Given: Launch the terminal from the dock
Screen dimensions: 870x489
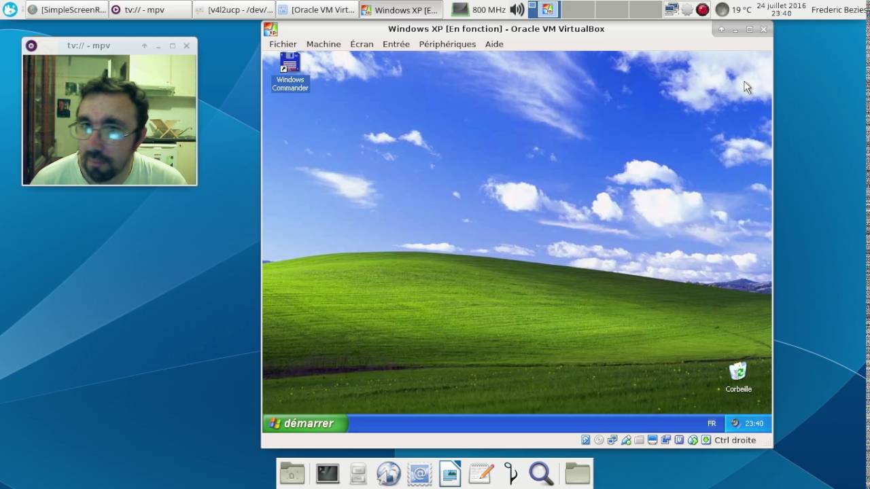Looking at the screenshot, I should (x=328, y=473).
